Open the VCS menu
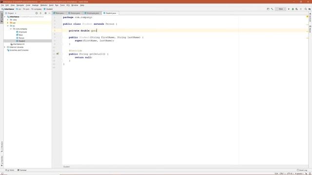Viewport: 312px width, 175px height. (68, 5)
